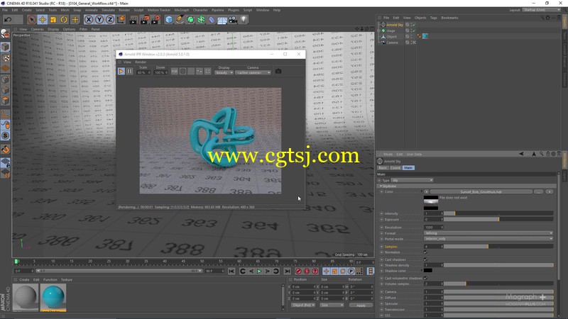Toggle X axis lock
Image resolution: width=568 pixels, height=319 pixels.
click(x=88, y=20)
